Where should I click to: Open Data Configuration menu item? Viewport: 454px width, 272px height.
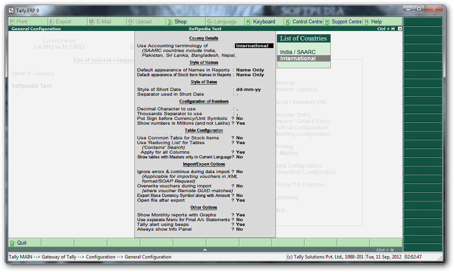point(299,166)
